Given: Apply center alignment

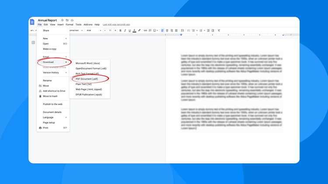Looking at the screenshot, I should click(x=167, y=31).
